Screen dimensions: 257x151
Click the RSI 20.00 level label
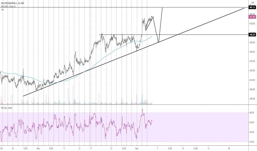click(252, 142)
